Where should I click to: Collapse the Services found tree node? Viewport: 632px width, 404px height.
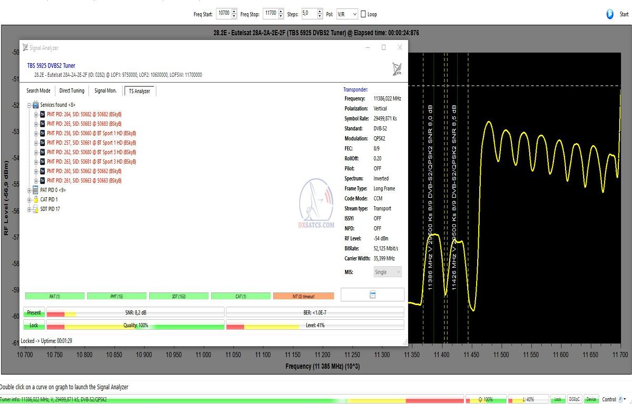click(29, 105)
